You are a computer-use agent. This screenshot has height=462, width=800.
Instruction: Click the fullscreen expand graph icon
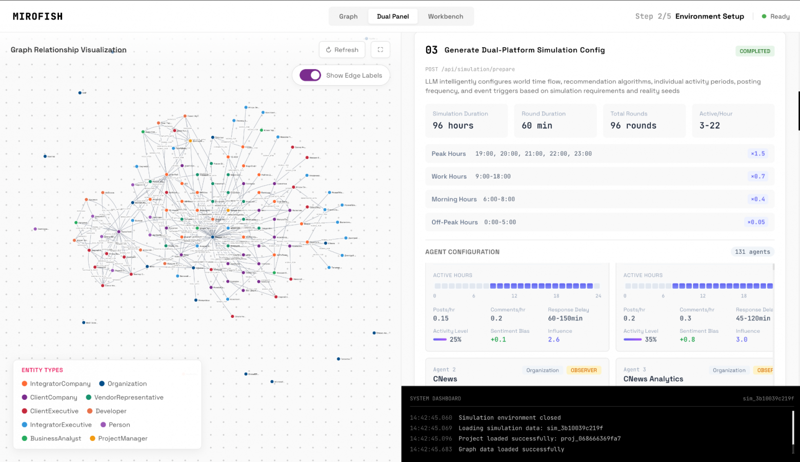(380, 50)
